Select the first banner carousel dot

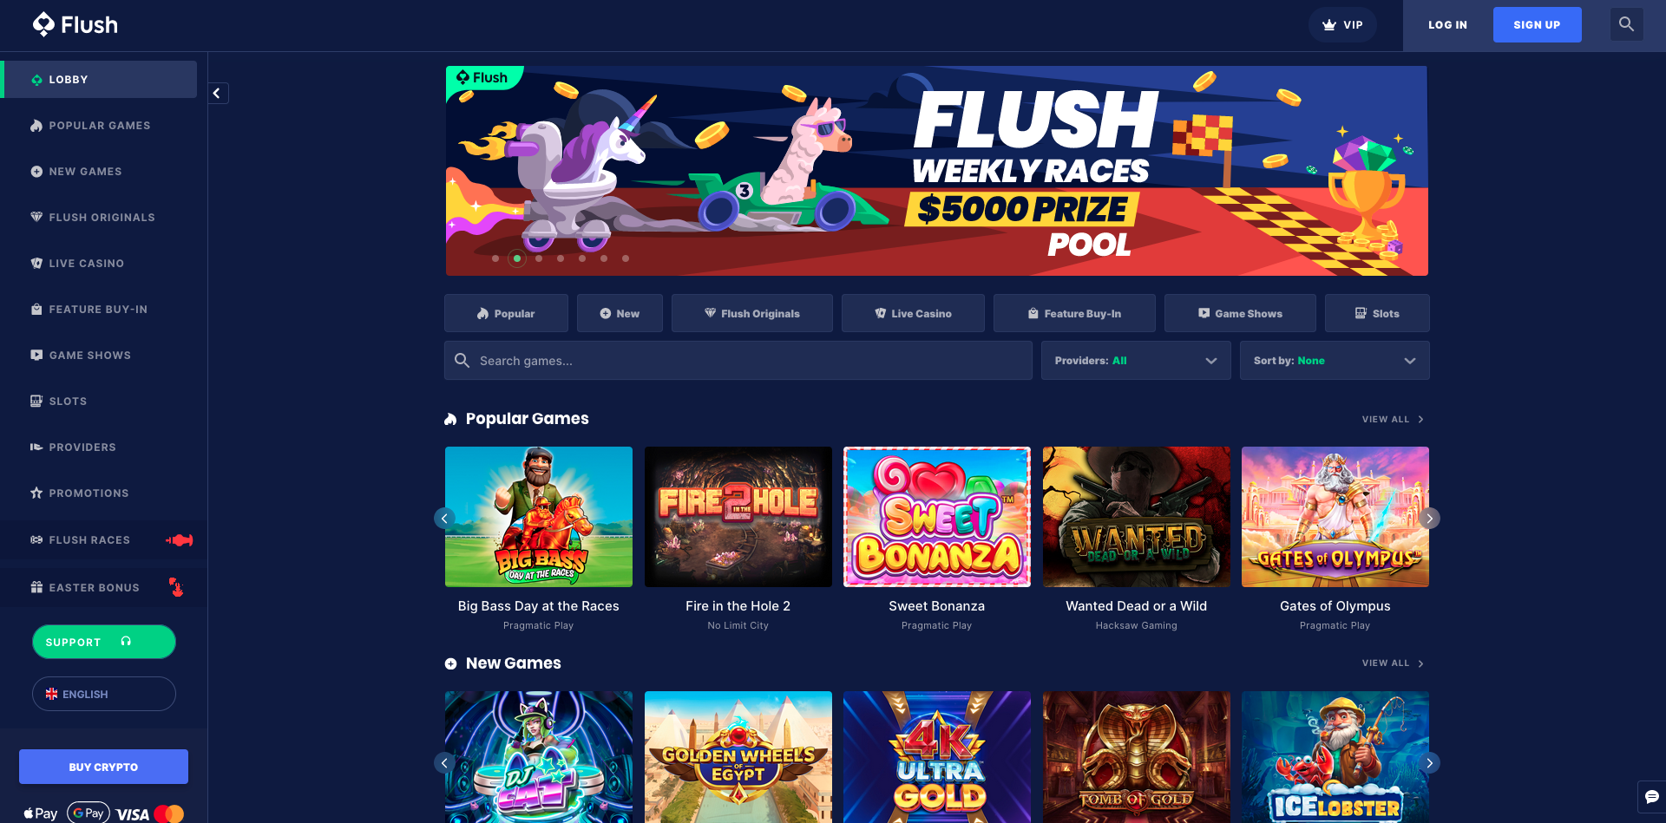point(495,258)
